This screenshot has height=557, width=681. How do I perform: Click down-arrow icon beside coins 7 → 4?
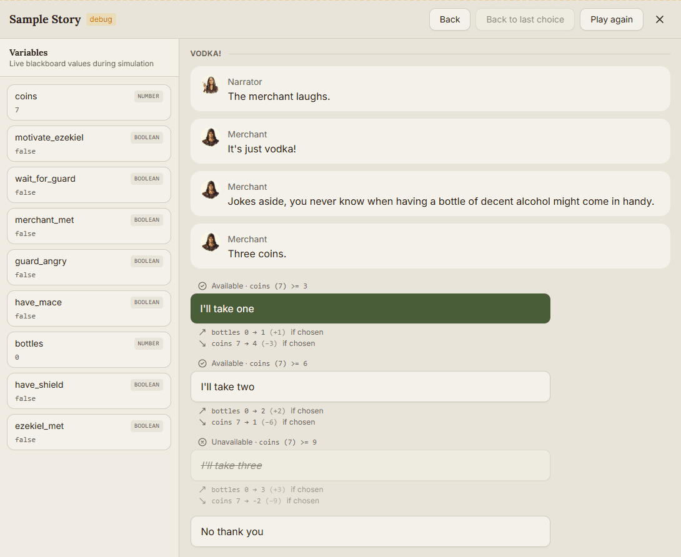pyautogui.click(x=202, y=343)
